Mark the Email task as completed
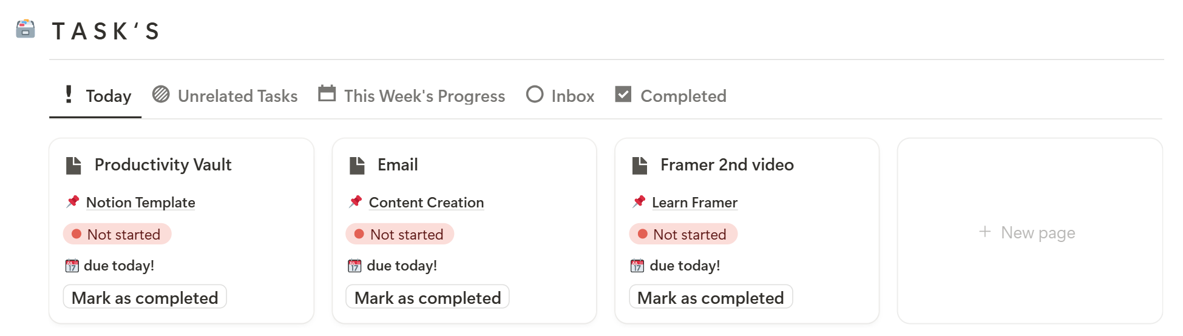Screen dimensions: 1183x336 [x=427, y=297]
